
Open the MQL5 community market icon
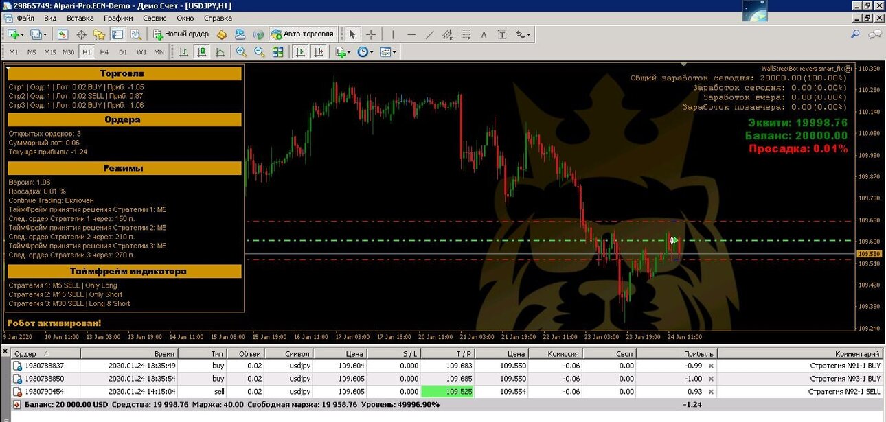tap(240, 34)
